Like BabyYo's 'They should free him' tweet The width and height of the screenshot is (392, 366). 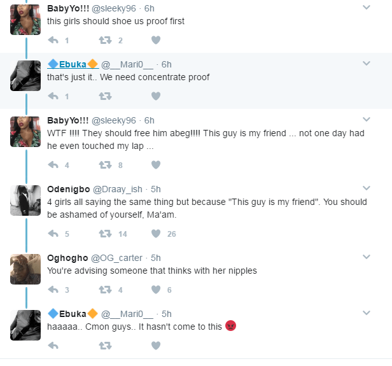155,165
